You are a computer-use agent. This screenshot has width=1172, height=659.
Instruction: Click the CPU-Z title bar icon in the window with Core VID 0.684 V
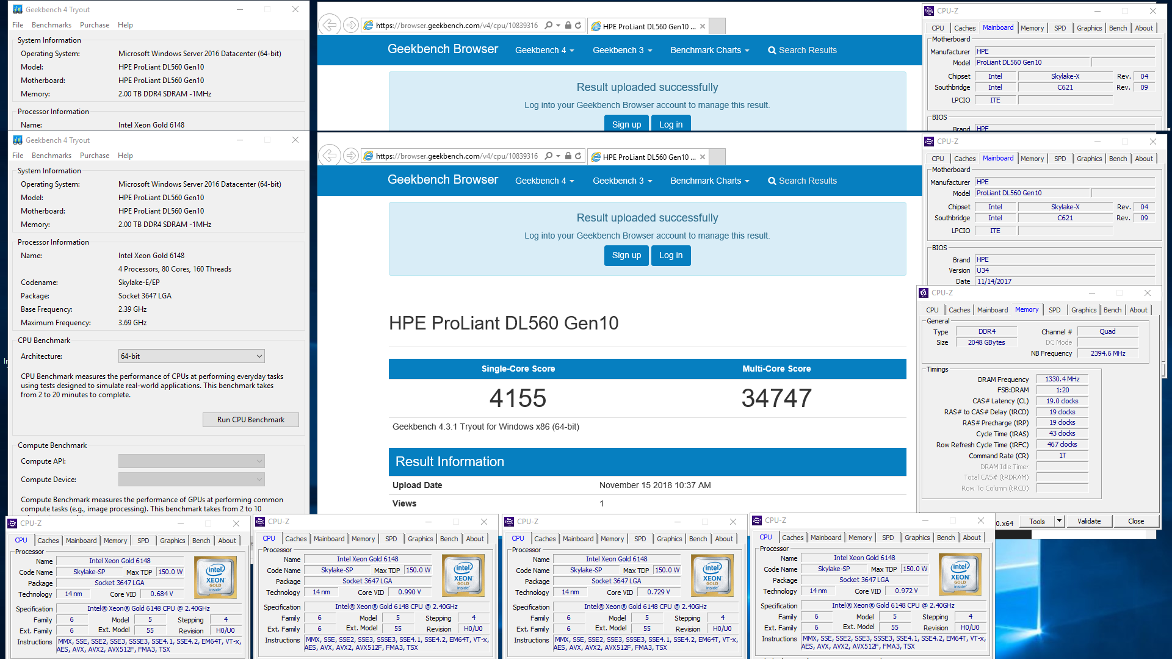click(x=12, y=524)
